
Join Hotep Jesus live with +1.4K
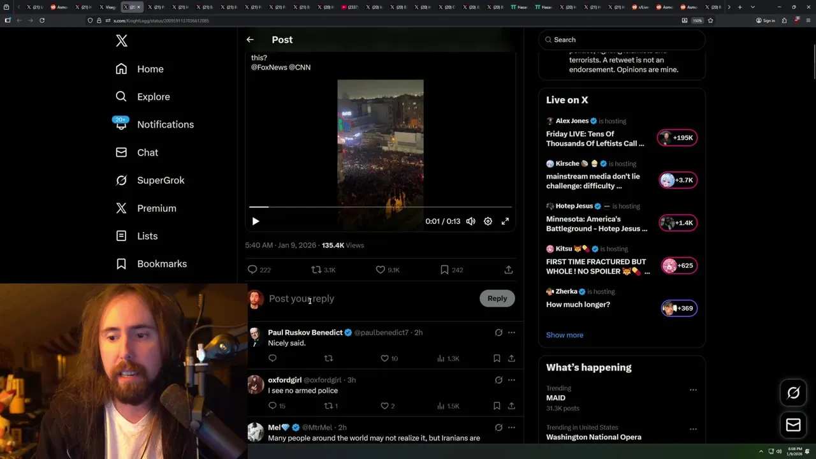pos(677,223)
